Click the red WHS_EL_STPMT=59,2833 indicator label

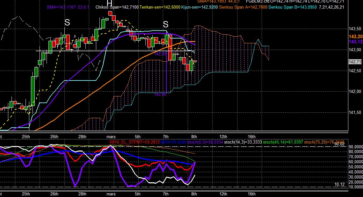134,142
